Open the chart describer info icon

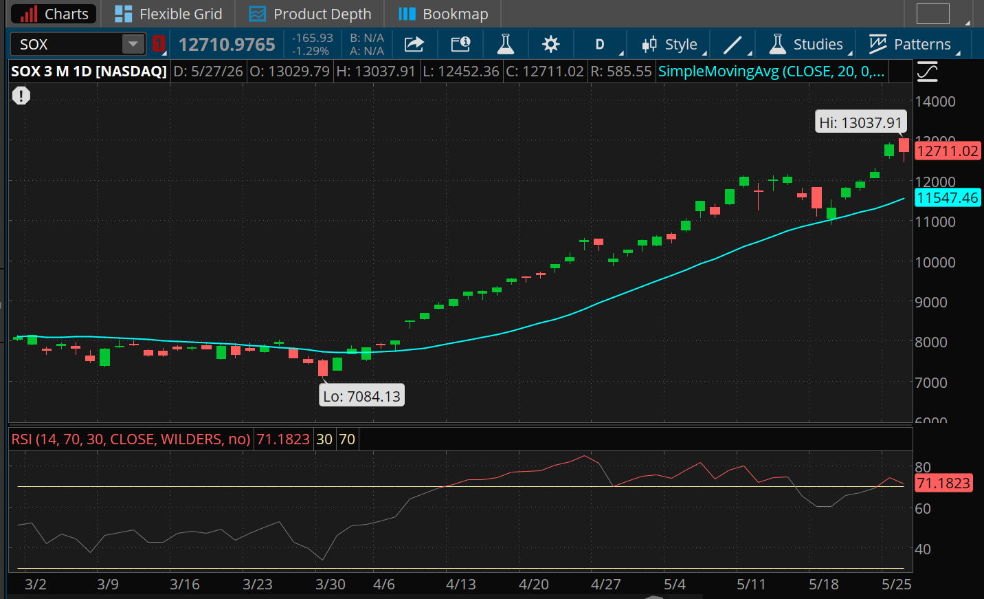pyautogui.click(x=460, y=44)
